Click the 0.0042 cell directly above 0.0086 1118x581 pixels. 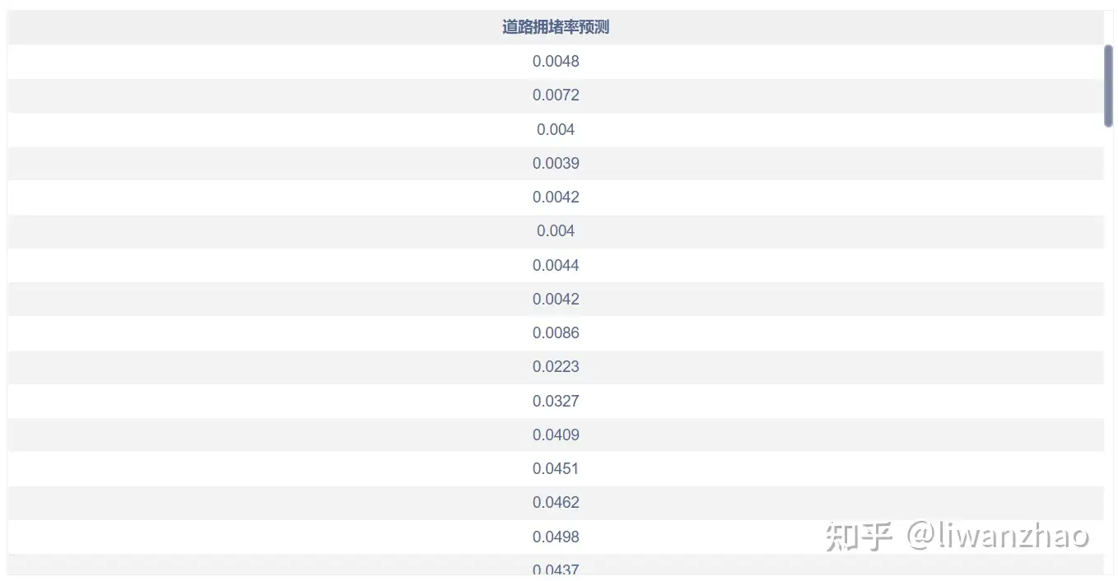pyautogui.click(x=556, y=300)
